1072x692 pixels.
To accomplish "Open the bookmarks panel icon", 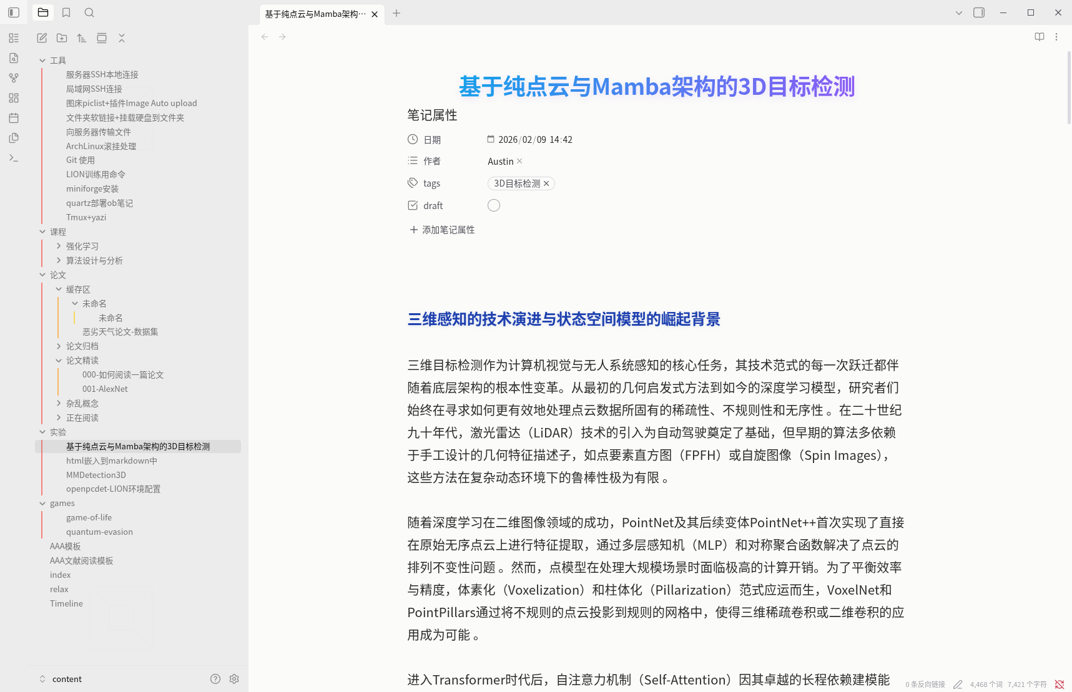I will point(66,12).
